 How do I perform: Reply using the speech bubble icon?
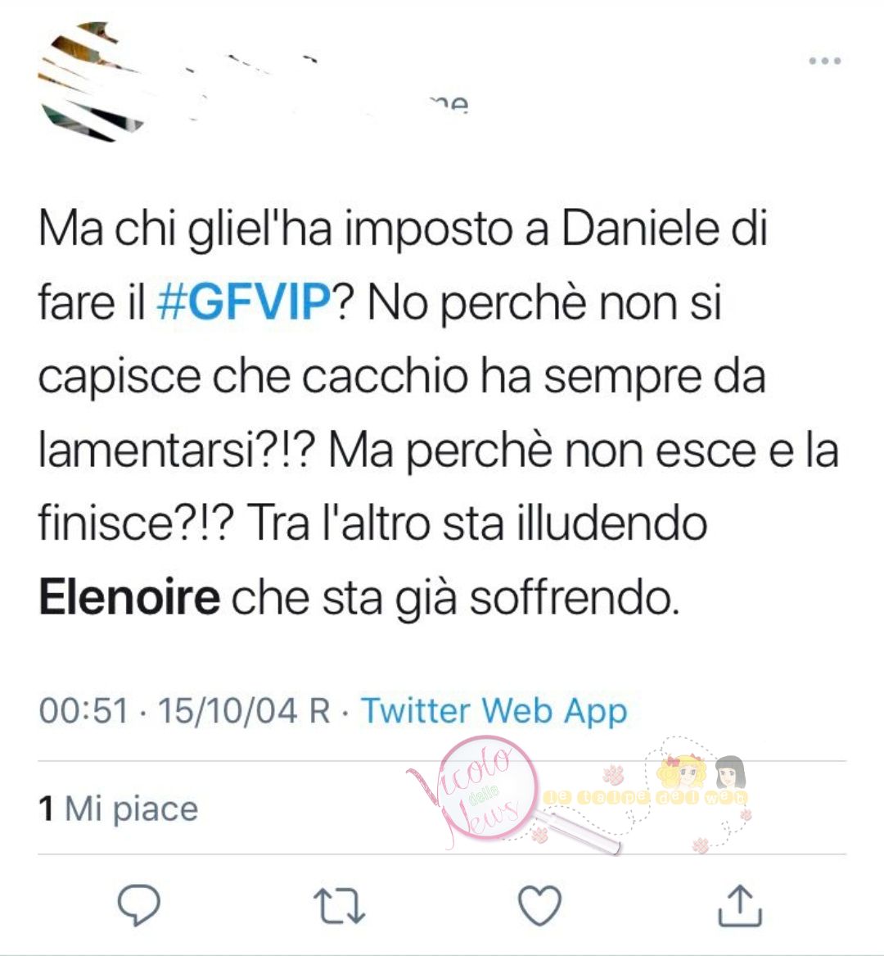tap(139, 906)
